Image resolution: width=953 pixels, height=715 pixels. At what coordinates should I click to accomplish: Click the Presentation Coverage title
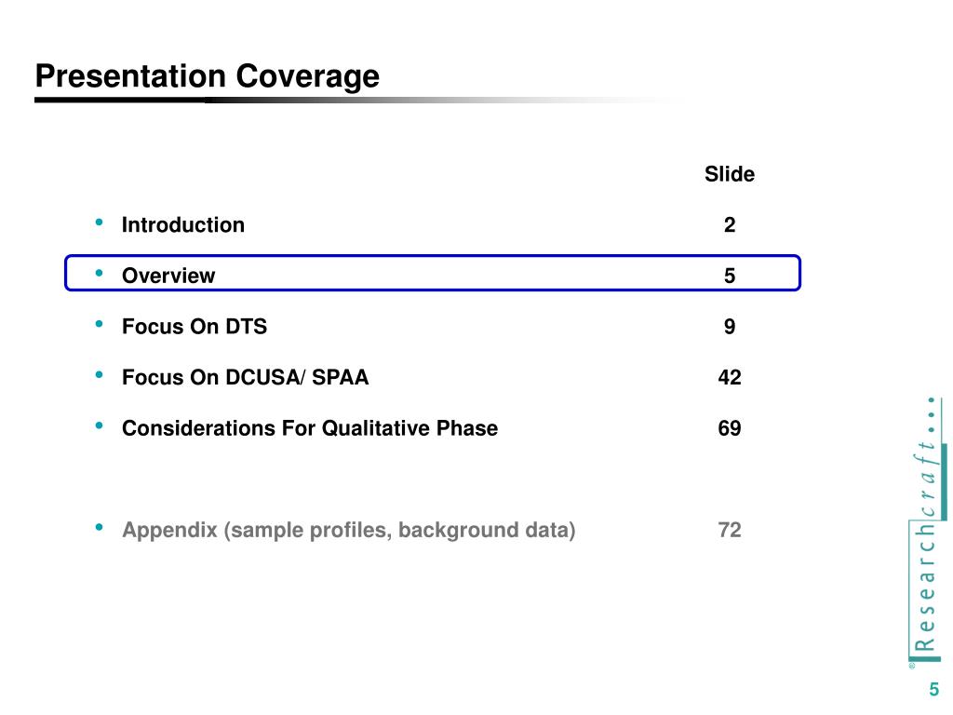(208, 76)
